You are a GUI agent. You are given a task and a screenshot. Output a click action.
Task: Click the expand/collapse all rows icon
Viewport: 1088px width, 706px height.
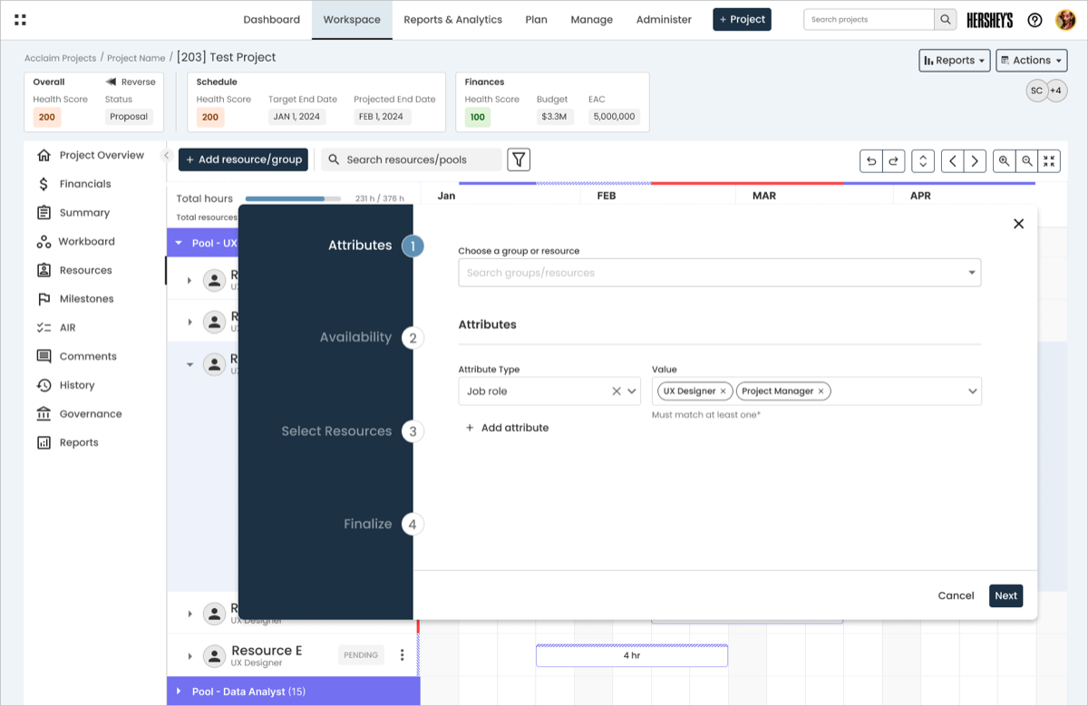click(923, 161)
